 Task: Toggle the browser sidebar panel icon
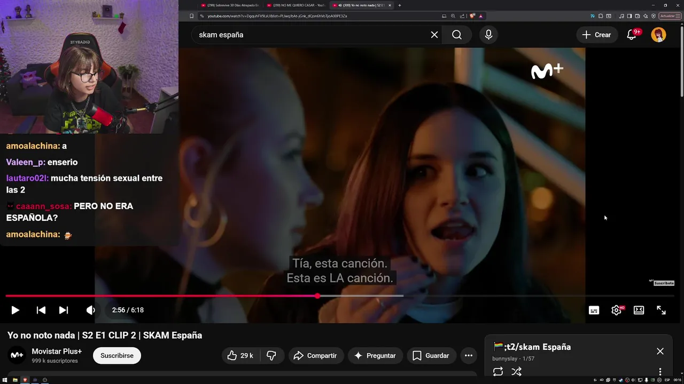pos(629,16)
